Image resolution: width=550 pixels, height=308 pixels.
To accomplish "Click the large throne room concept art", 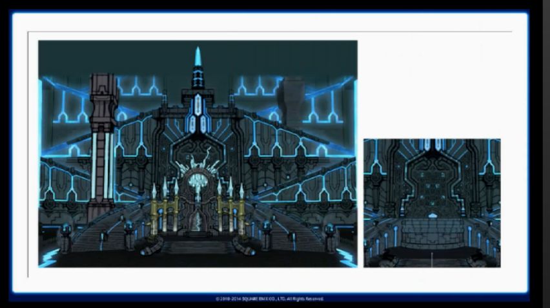I will [198, 153].
